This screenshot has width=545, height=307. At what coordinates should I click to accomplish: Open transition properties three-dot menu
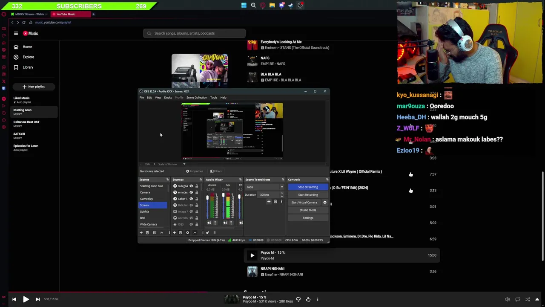[x=281, y=202]
